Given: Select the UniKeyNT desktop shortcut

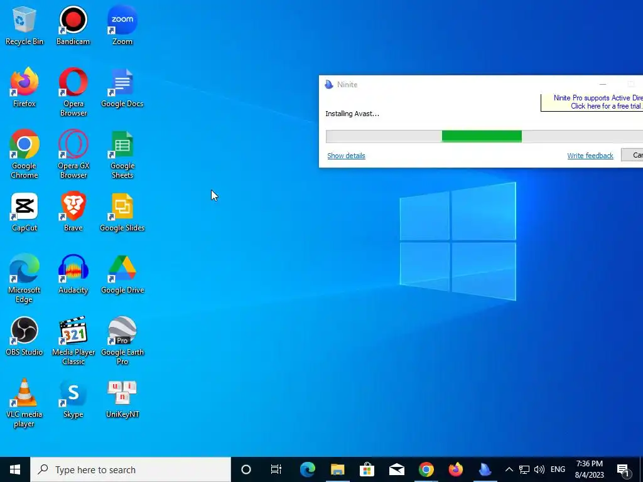Looking at the screenshot, I should [x=122, y=399].
